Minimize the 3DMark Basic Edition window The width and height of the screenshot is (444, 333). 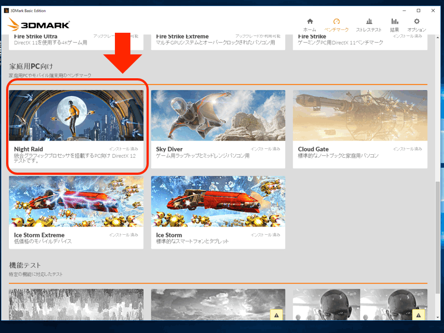pos(404,11)
